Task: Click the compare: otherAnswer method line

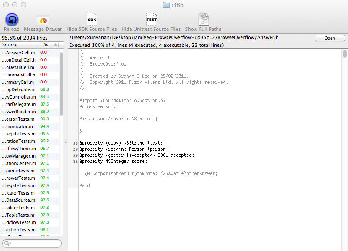Action: point(148,173)
